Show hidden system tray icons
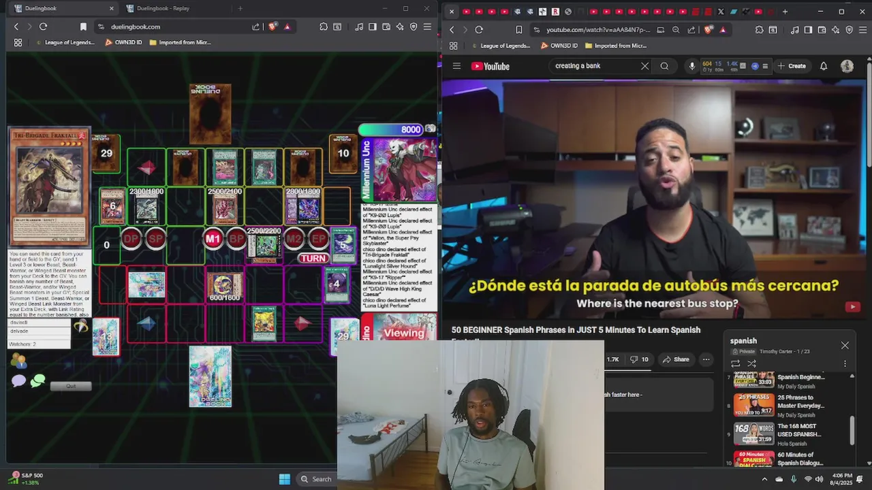Image resolution: width=872 pixels, height=490 pixels. (x=764, y=479)
